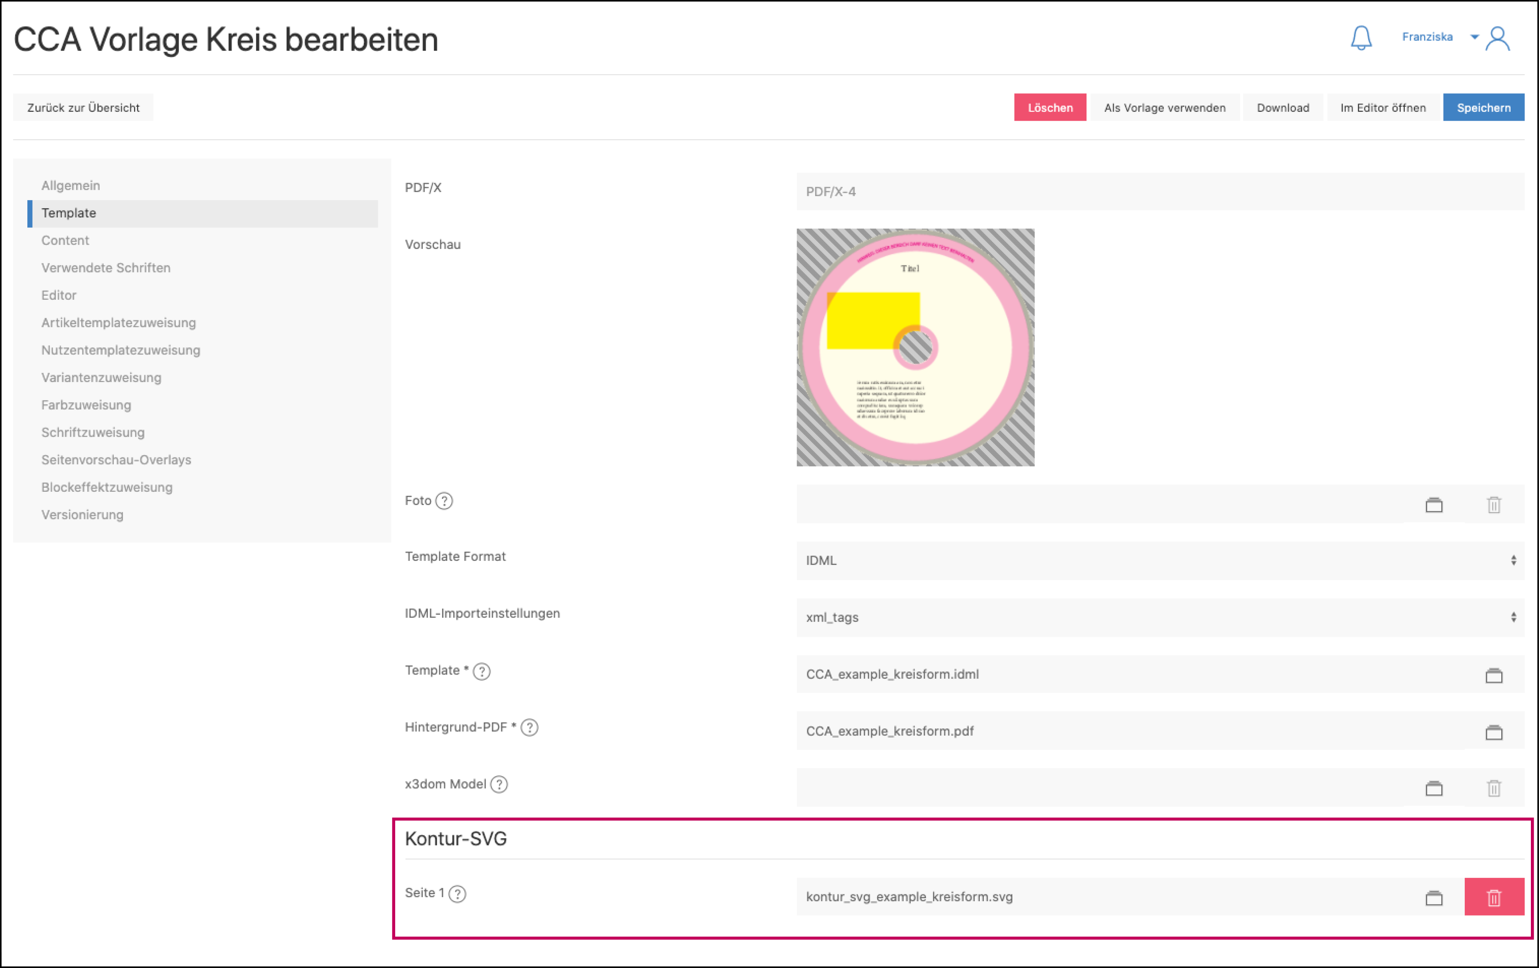
Task: Delete the Foto file with the trash icon
Action: 1494,505
